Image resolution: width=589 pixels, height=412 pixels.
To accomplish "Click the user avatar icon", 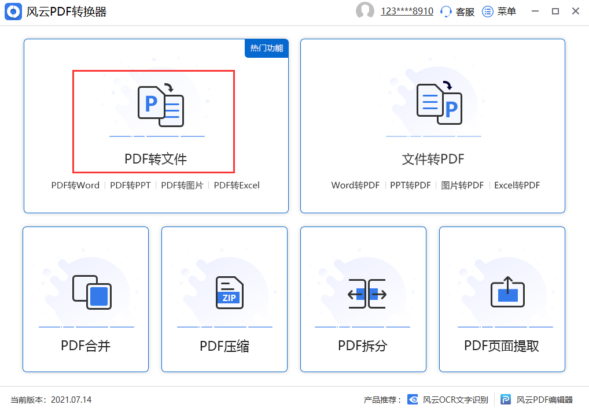I will tap(365, 11).
